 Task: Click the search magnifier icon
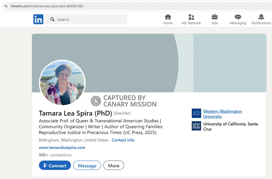click(52, 19)
